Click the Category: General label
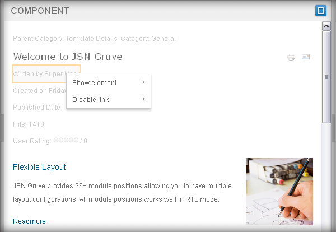 (148, 39)
